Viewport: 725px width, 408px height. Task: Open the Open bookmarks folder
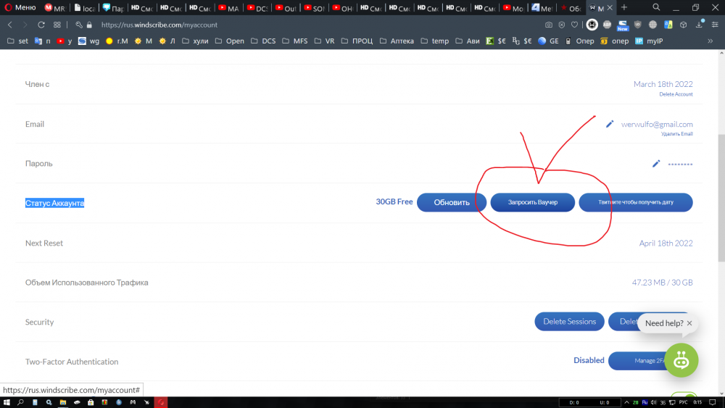229,41
